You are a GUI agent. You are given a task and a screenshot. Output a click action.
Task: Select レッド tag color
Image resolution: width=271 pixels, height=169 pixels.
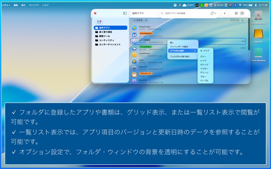(x=205, y=61)
